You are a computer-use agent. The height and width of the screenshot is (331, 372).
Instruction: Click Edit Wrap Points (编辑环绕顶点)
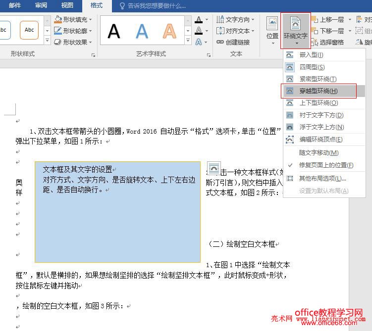[324, 140]
